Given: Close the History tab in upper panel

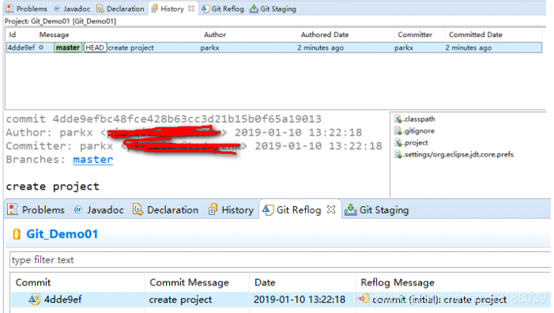Looking at the screenshot, I should point(191,9).
